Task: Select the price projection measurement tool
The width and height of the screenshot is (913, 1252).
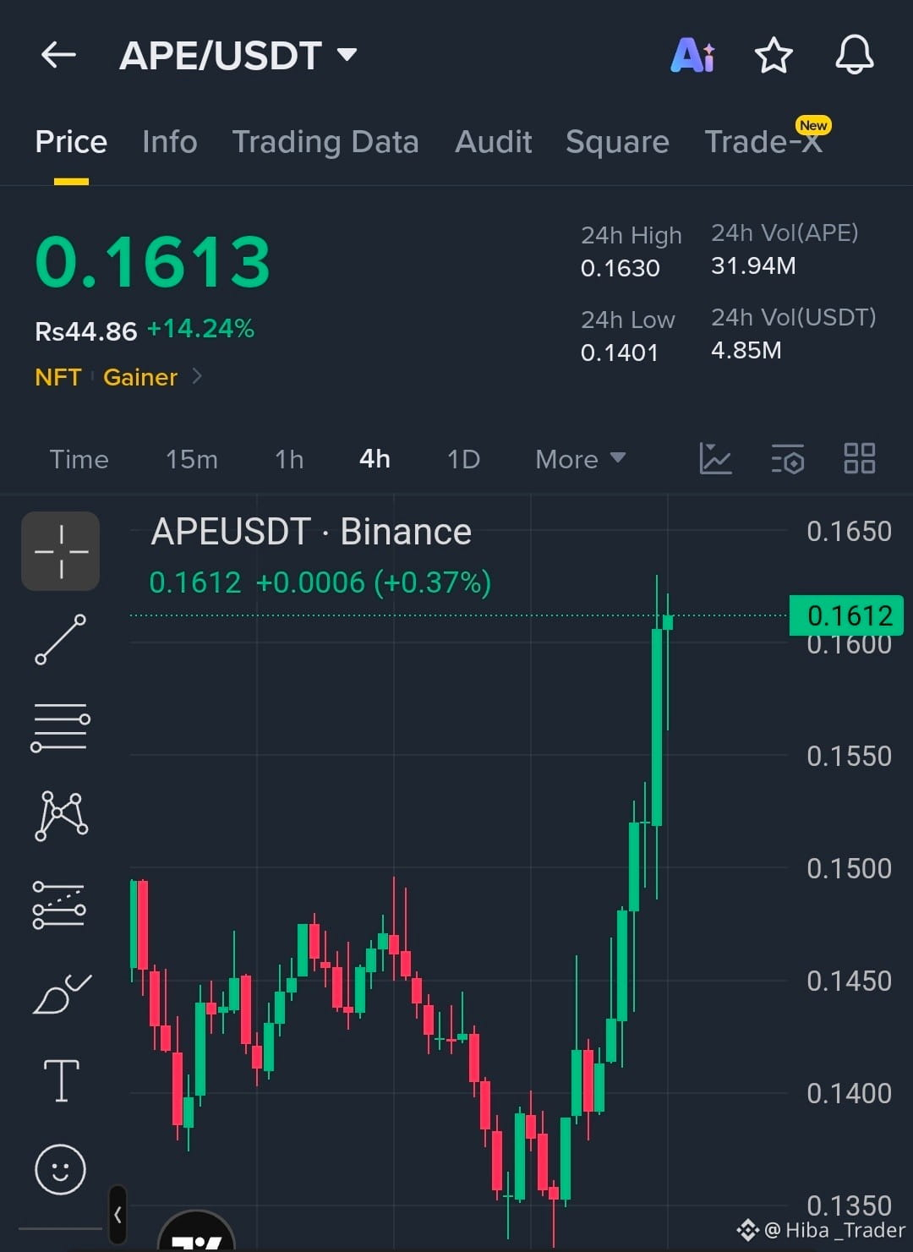Action: point(59,905)
